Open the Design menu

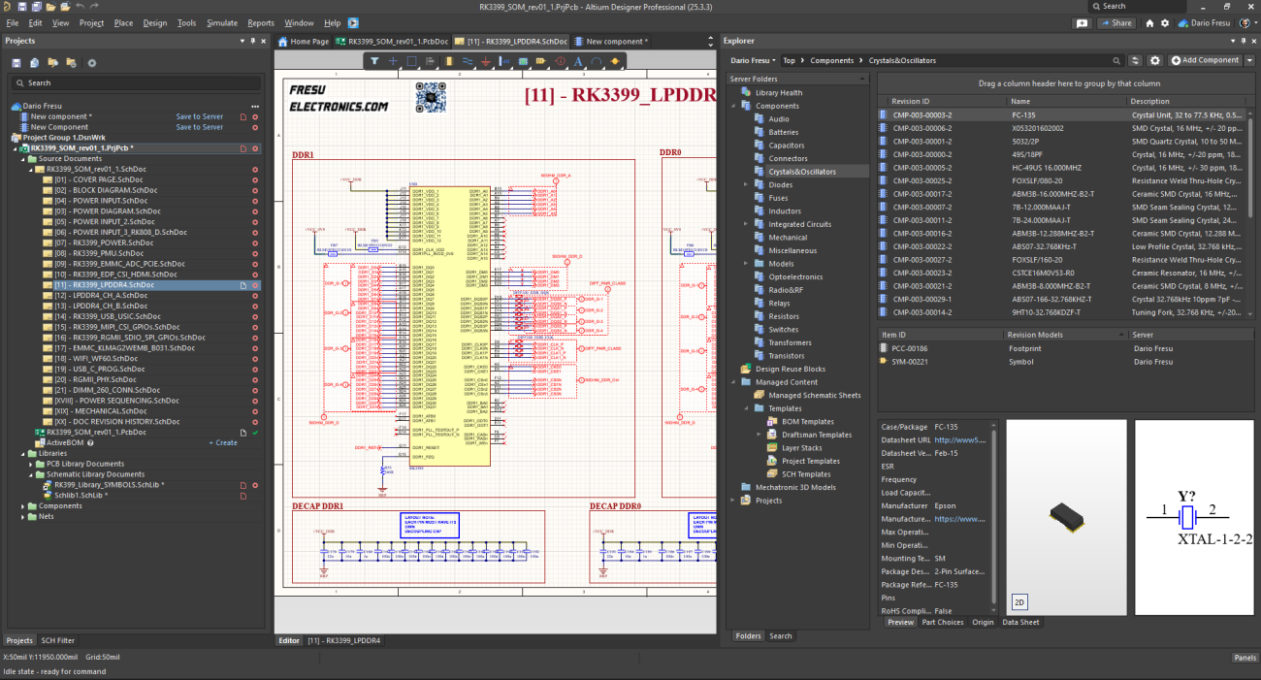point(154,22)
